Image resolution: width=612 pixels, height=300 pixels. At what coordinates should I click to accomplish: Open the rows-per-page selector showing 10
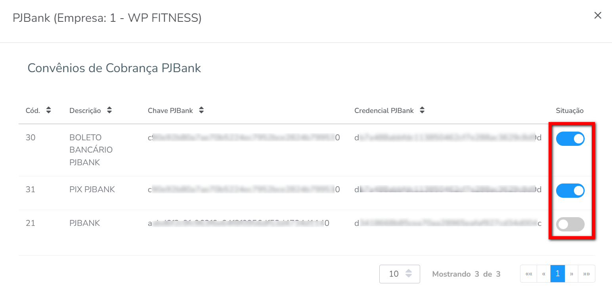(x=399, y=274)
